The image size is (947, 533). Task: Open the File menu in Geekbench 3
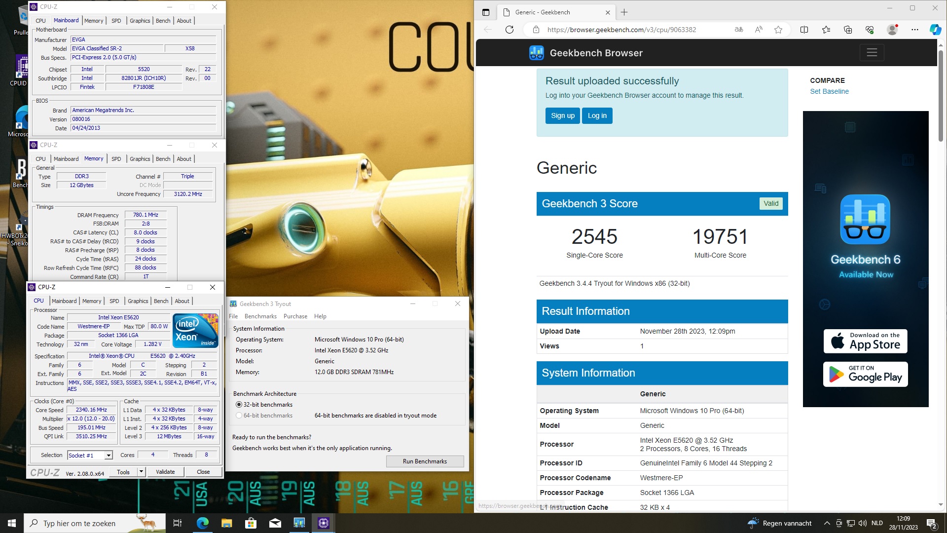pos(233,316)
